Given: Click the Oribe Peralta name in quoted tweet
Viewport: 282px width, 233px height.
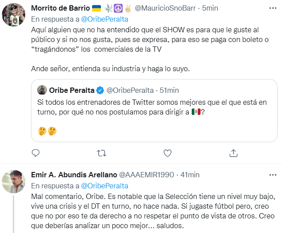Looking at the screenshot, I should coord(72,90).
